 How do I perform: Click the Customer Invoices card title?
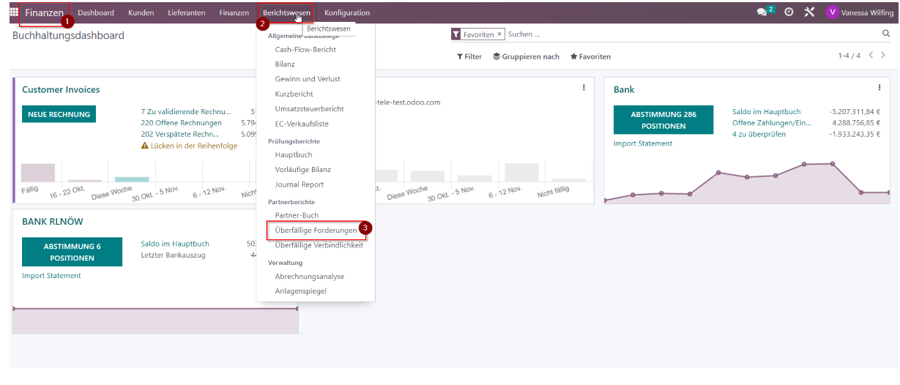61,90
